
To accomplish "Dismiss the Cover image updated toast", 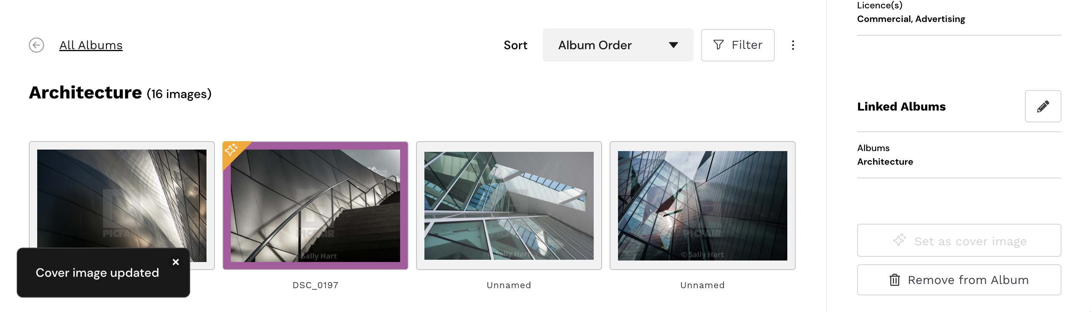I will tap(176, 262).
